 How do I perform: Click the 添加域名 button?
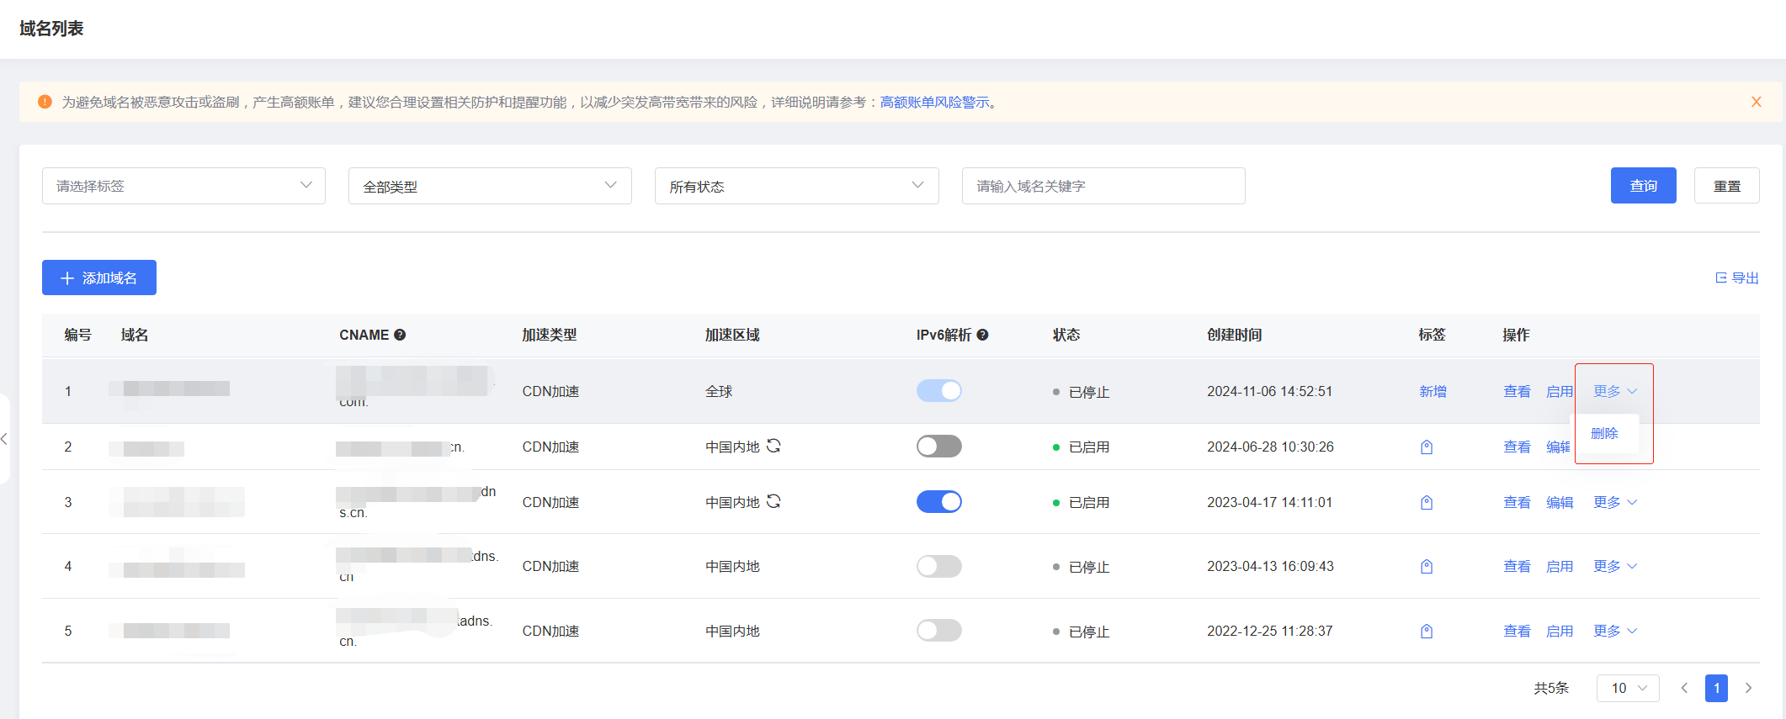tap(99, 278)
